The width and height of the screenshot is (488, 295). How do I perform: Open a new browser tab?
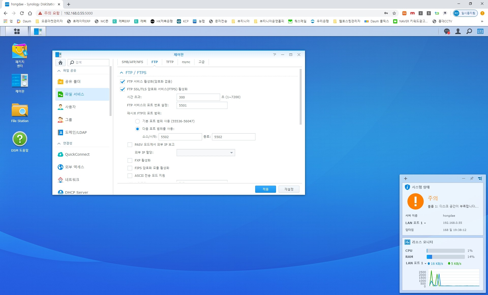click(69, 4)
